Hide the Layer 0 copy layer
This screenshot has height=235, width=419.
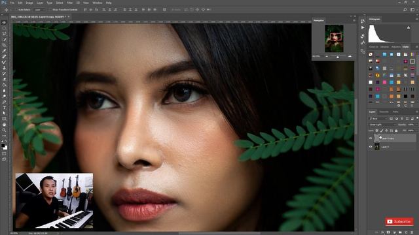tap(371, 138)
